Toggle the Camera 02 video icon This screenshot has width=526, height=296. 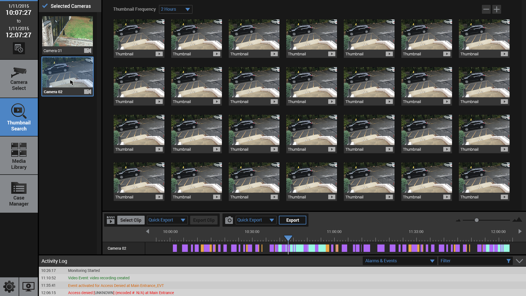coord(87,92)
